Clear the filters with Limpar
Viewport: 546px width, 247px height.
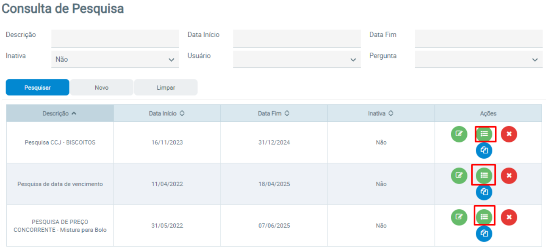166,88
